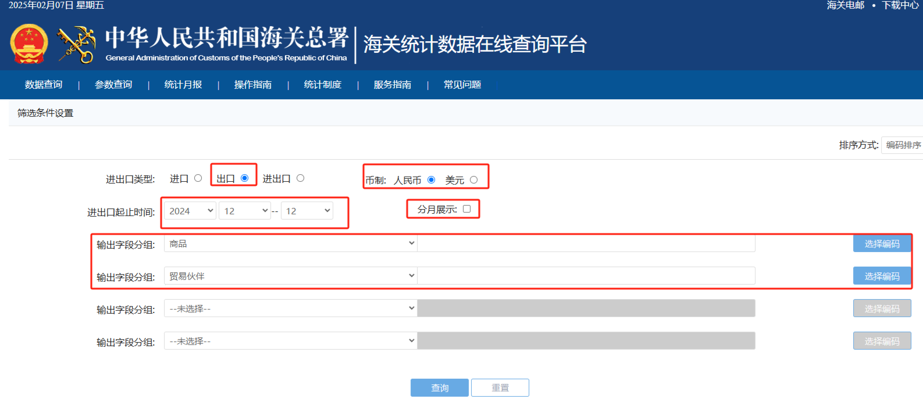This screenshot has height=399, width=923.
Task: Click the 查询 search button
Action: pyautogui.click(x=440, y=388)
